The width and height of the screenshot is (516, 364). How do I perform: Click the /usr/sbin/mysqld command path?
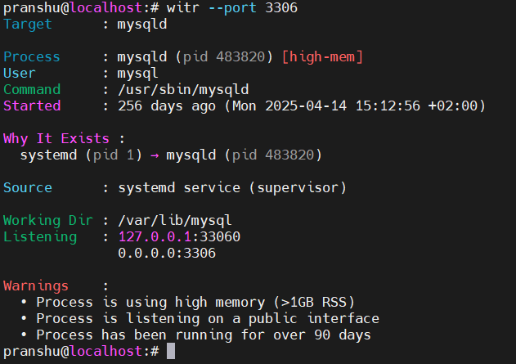(x=183, y=89)
